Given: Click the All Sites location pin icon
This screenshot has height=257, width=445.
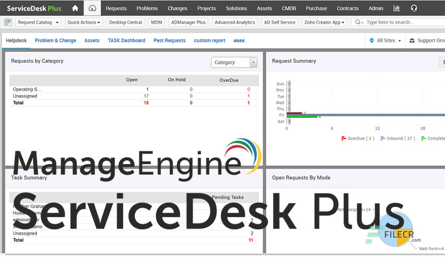Looking at the screenshot, I should 372,40.
